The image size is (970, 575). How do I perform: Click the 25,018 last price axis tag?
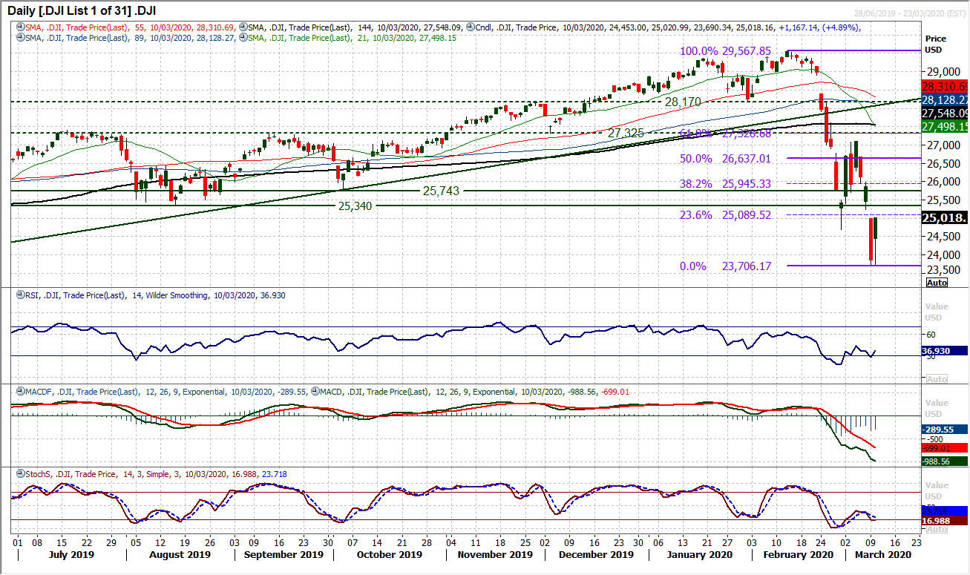pyautogui.click(x=944, y=218)
